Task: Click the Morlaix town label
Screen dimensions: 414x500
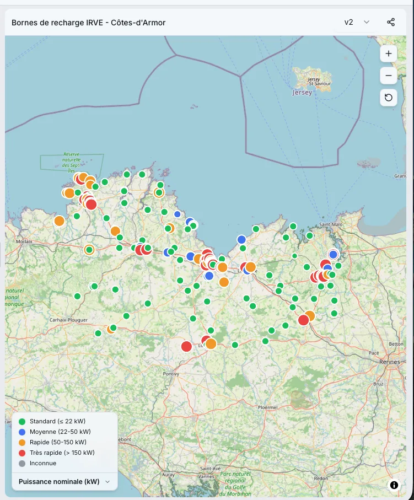Action: click(24, 241)
